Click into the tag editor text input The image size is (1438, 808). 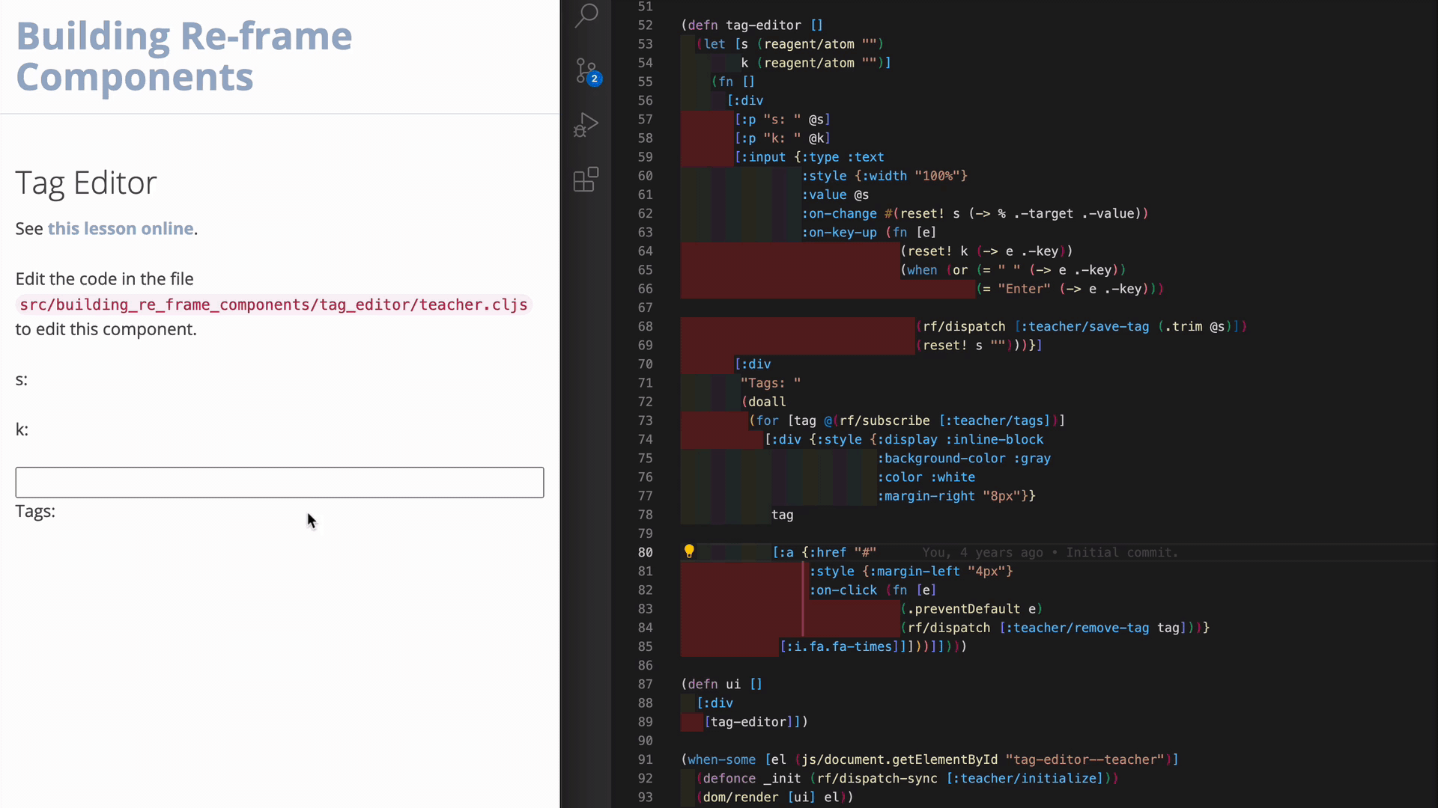(279, 483)
